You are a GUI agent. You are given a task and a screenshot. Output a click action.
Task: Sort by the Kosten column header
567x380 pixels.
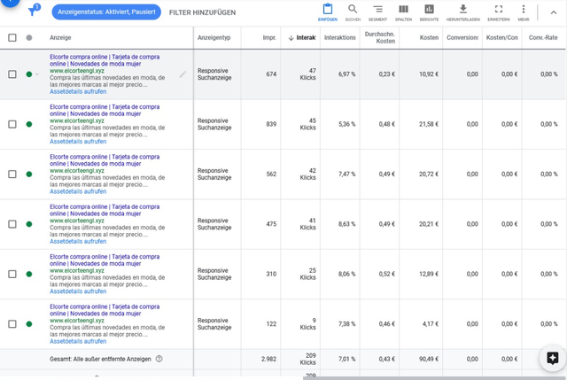pos(429,37)
